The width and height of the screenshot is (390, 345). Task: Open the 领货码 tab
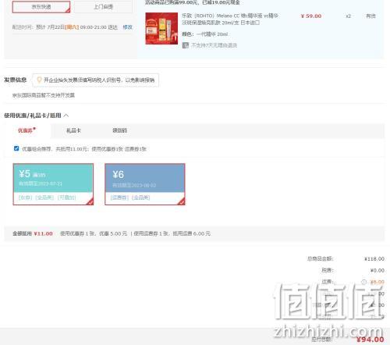[x=119, y=130]
